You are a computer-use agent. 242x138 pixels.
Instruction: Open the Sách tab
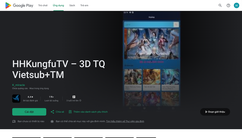click(x=72, y=5)
